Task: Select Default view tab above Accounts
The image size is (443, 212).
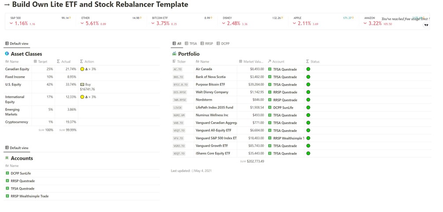Action: click(x=17, y=148)
